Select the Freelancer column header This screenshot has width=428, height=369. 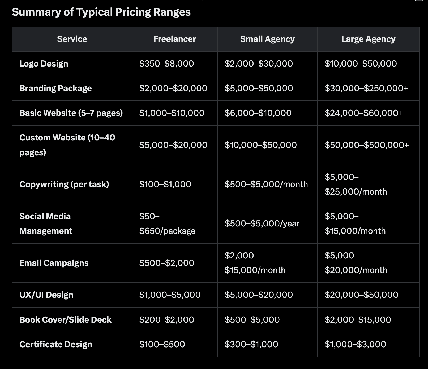tap(174, 39)
